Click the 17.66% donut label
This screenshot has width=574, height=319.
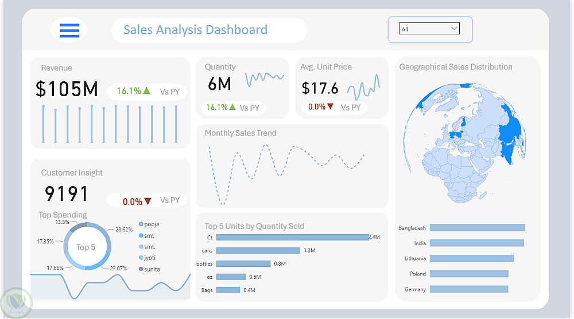[x=55, y=268]
